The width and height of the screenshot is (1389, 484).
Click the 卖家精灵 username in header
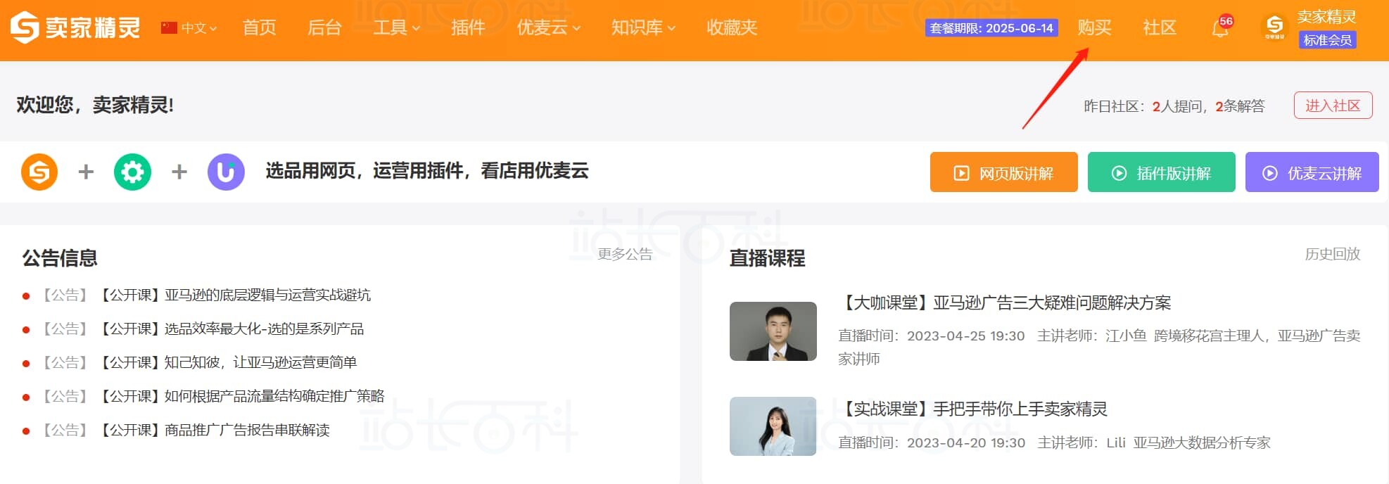(x=1326, y=16)
